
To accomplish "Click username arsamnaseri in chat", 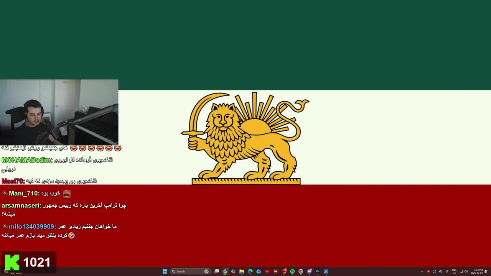I will pos(21,205).
